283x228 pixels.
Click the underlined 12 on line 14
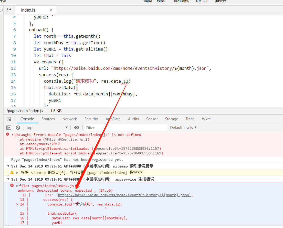126,81
